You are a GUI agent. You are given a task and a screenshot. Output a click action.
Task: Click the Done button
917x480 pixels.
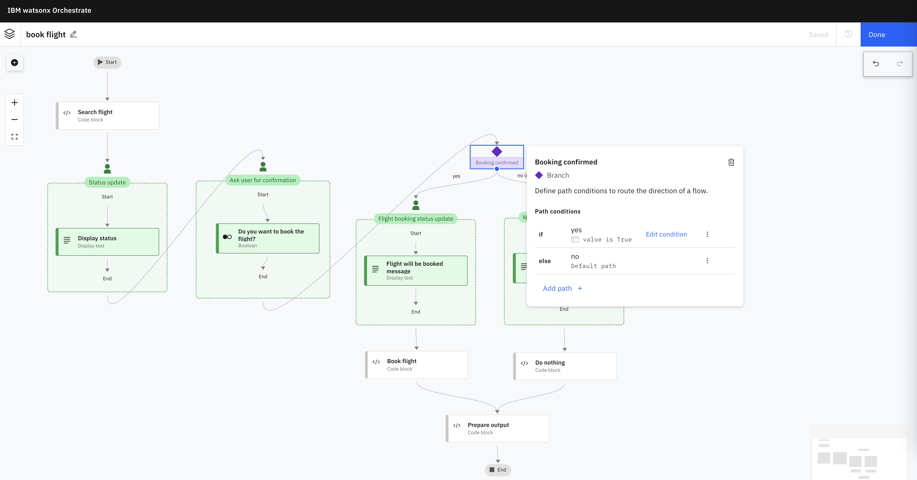tap(888, 35)
